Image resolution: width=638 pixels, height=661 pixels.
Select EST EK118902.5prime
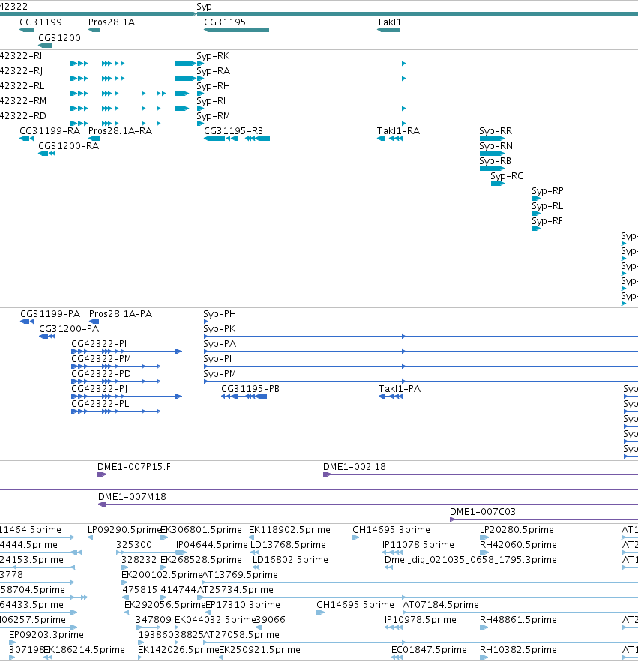[x=289, y=529]
